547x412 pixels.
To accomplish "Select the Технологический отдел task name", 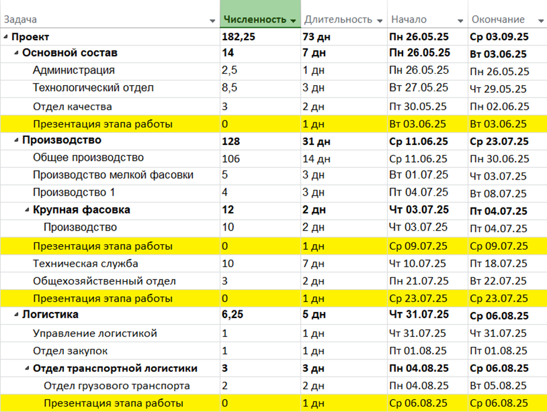I will 93,88.
